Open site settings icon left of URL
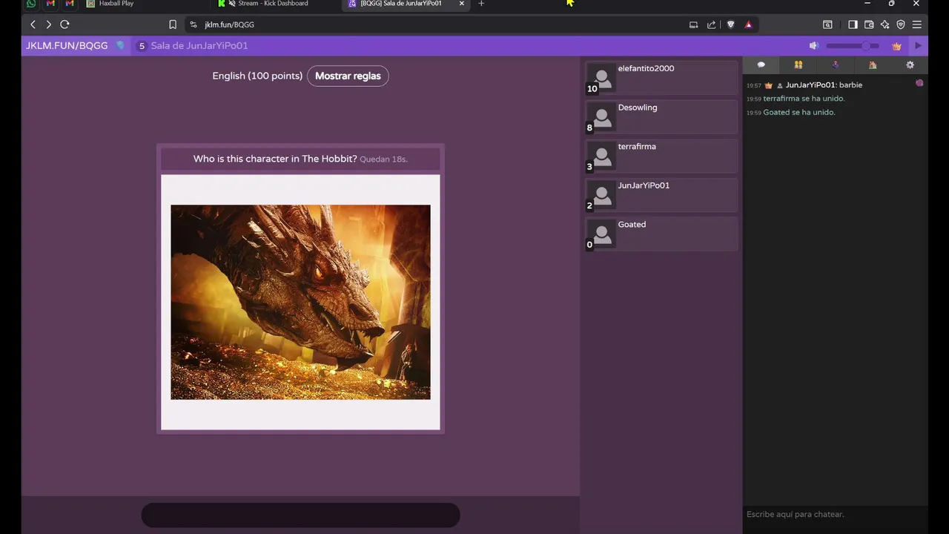 point(194,24)
